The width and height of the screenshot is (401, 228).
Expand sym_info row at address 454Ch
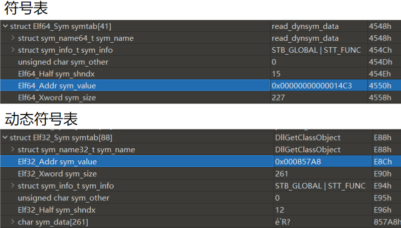pos(12,50)
